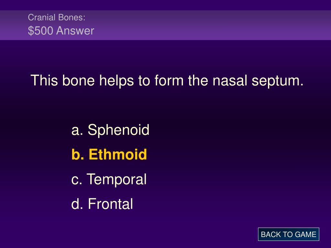Click the '$500 Answer' heading
The image size is (331, 248).
[x=61, y=31]
